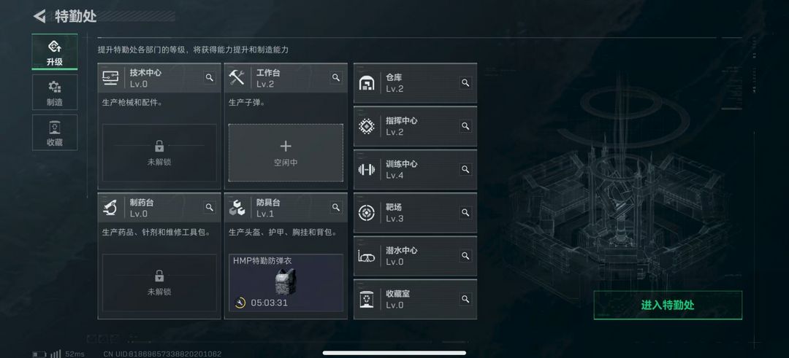
Task: Open the HMP特勤防弹衣 production item
Action: (x=286, y=283)
